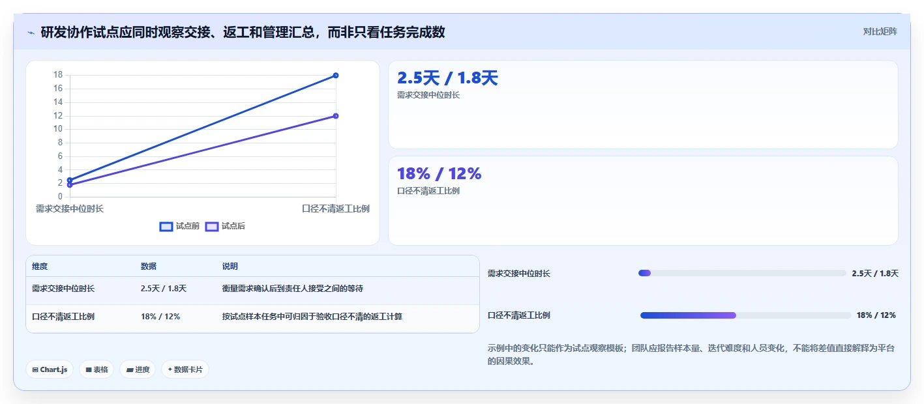Click the table cell 口径不清返工比例

63,317
